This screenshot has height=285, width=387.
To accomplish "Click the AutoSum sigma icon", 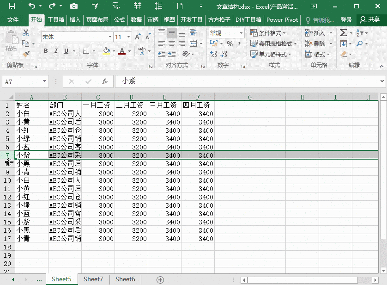I will (343, 33).
